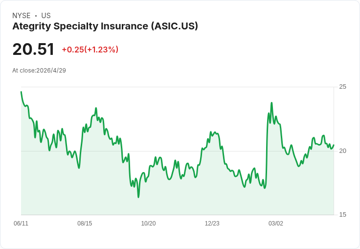Click the 20 price axis label
The height and width of the screenshot is (249, 360).
(342, 151)
